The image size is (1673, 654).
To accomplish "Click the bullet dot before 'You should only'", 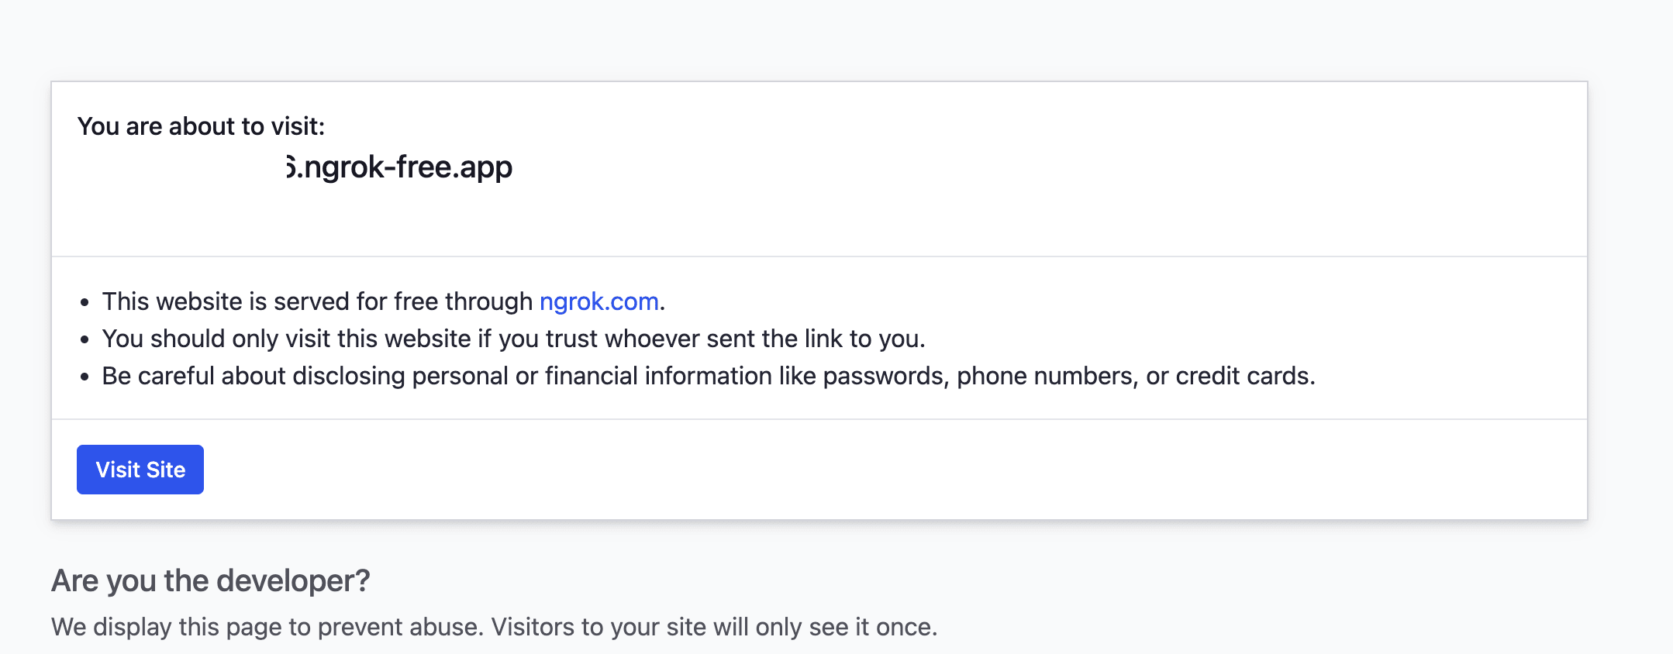I will pos(85,339).
